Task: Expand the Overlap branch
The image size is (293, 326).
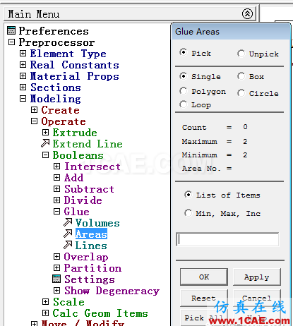Action: 56,256
